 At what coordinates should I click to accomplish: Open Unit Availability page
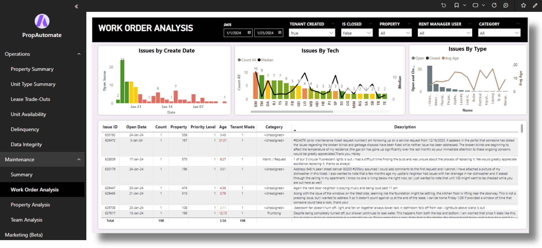tap(28, 114)
